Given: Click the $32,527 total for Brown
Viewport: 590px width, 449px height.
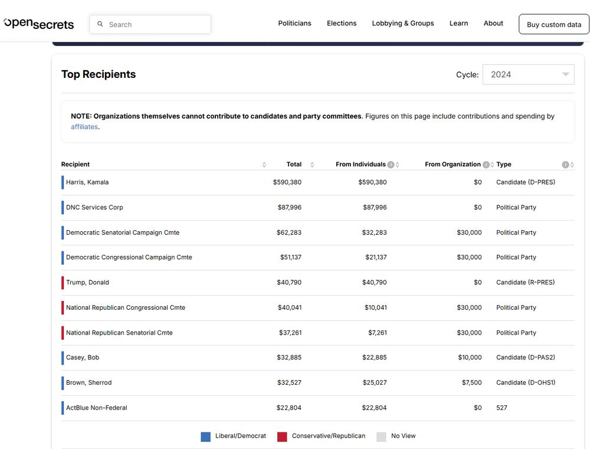Looking at the screenshot, I should click(289, 382).
